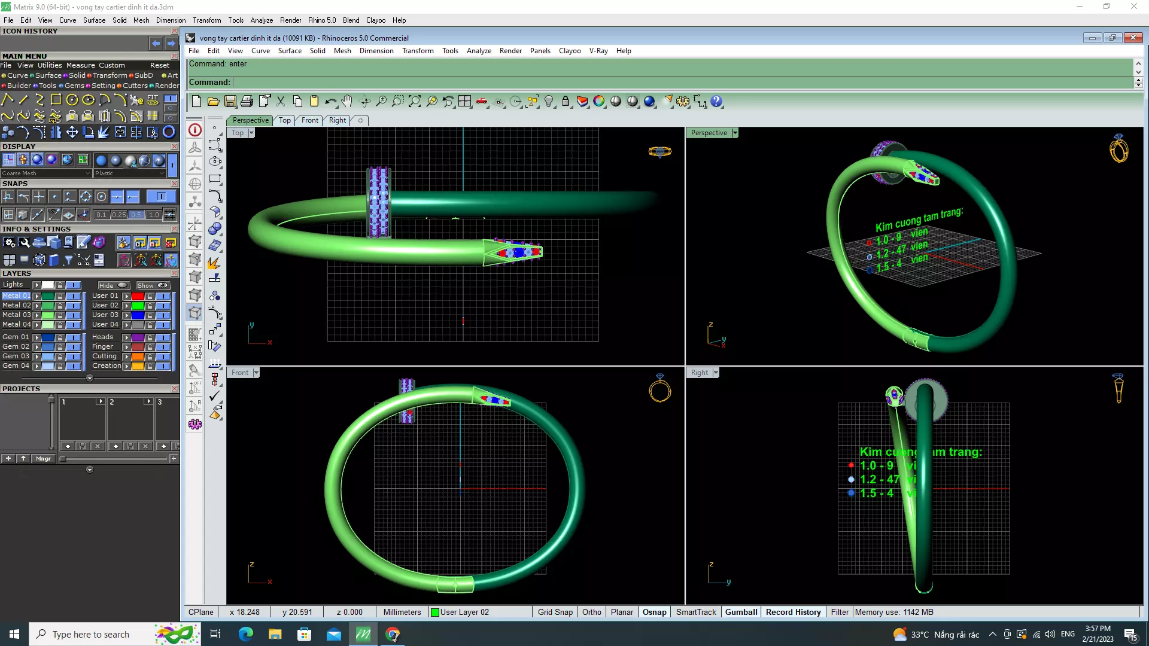Toggle lock on Metal 02 layer
Image resolution: width=1149 pixels, height=646 pixels.
pyautogui.click(x=60, y=306)
